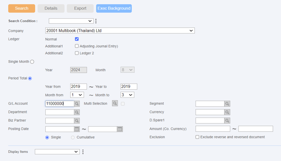The image size is (281, 161).
Task: Open Search Condition three-dot options menu
Action: 96,21
